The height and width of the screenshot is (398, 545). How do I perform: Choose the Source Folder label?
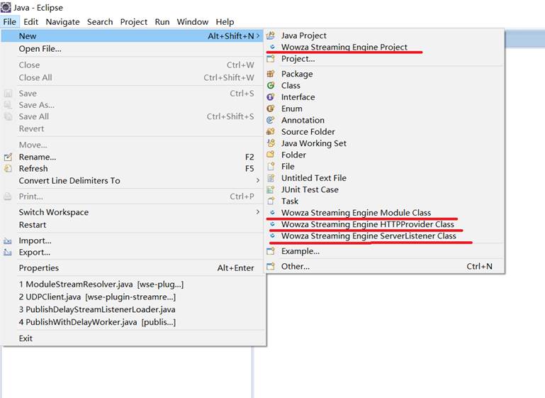308,131
